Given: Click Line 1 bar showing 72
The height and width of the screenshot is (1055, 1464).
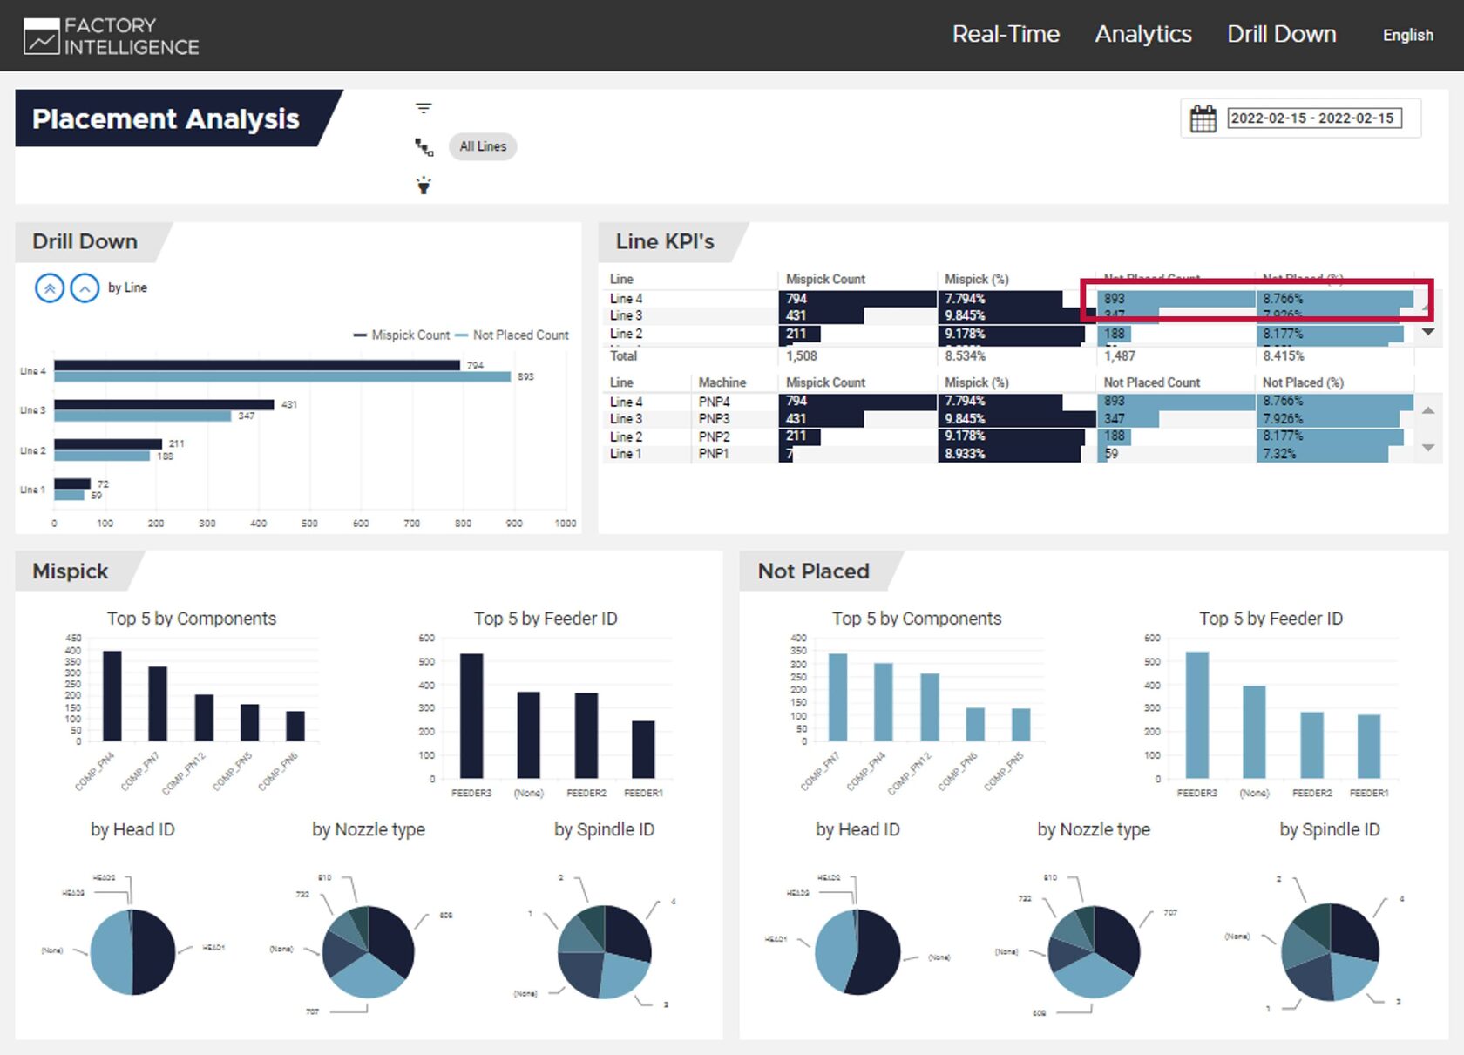Looking at the screenshot, I should pos(72,484).
